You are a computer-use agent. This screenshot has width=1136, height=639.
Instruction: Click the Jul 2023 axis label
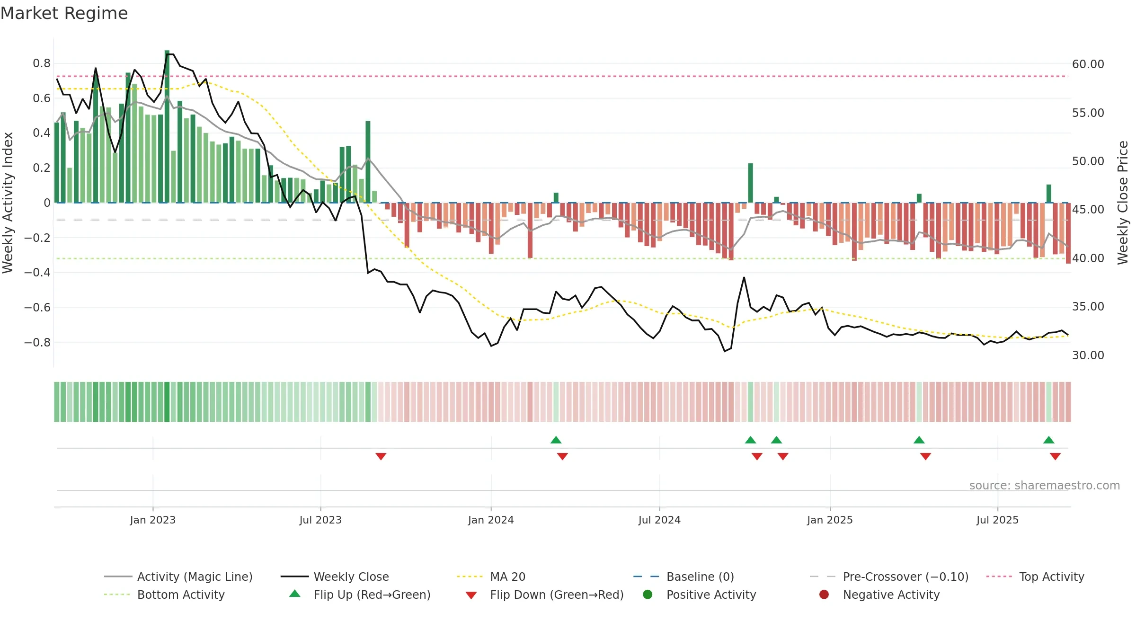320,520
